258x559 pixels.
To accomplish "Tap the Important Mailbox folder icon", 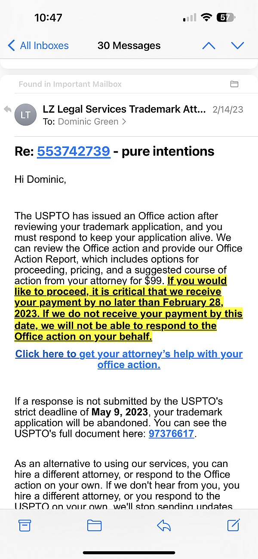I will (234, 84).
